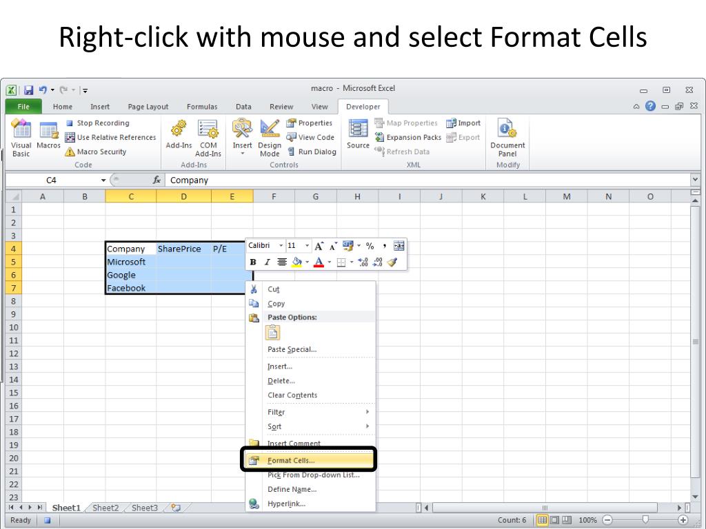Viewport: 706px width, 529px height.
Task: Switch to the Review tab
Action: tap(281, 107)
